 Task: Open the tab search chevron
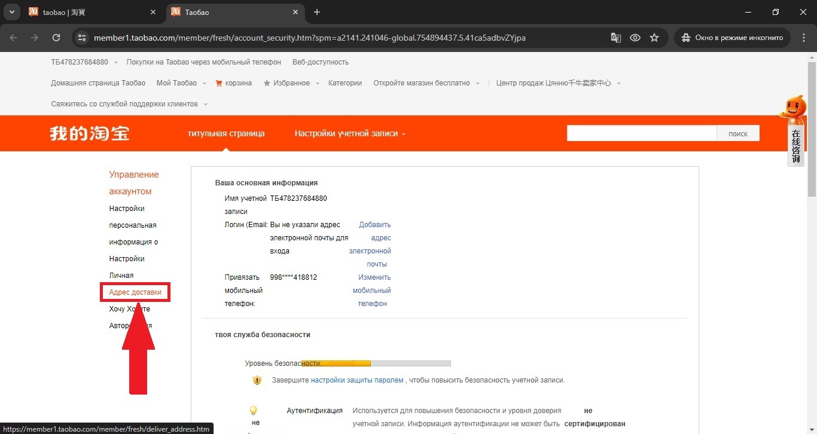(12, 12)
